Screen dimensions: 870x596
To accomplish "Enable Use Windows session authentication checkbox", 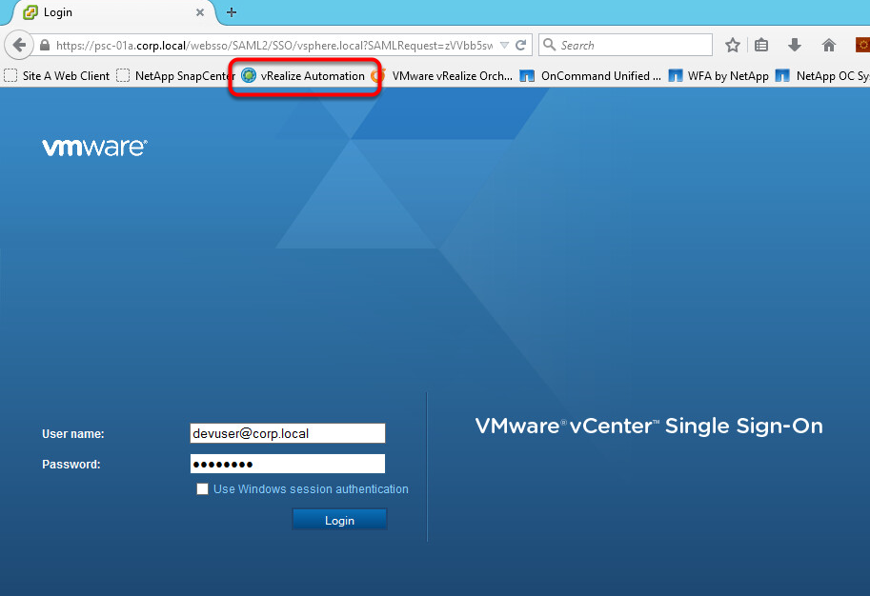I will [x=203, y=489].
